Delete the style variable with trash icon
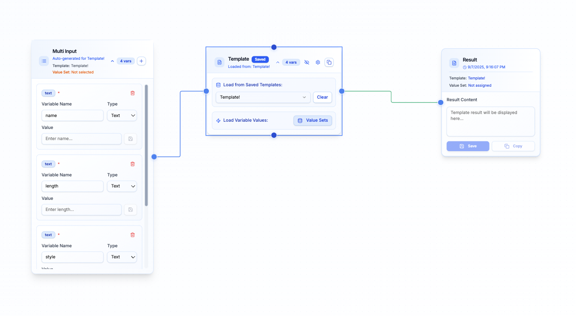The image size is (576, 316). coord(132,235)
